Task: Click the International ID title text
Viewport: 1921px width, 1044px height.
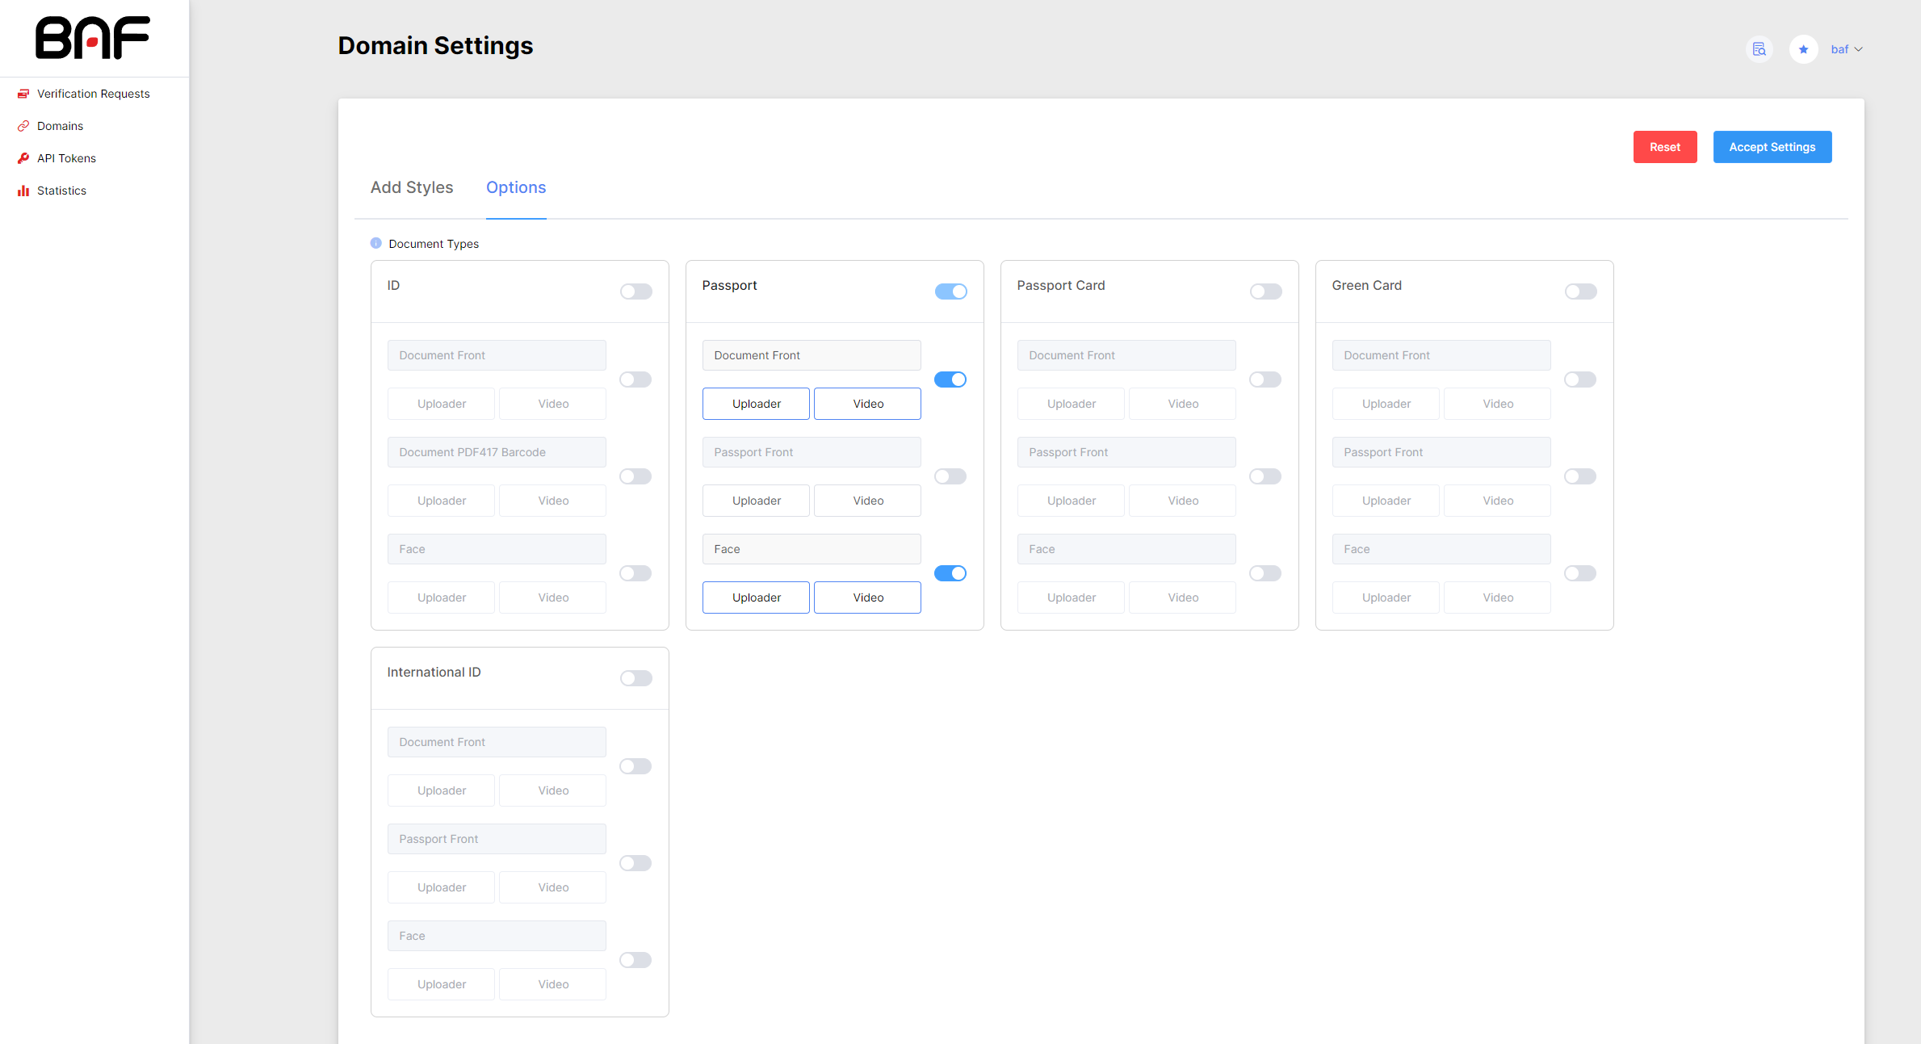Action: click(434, 672)
